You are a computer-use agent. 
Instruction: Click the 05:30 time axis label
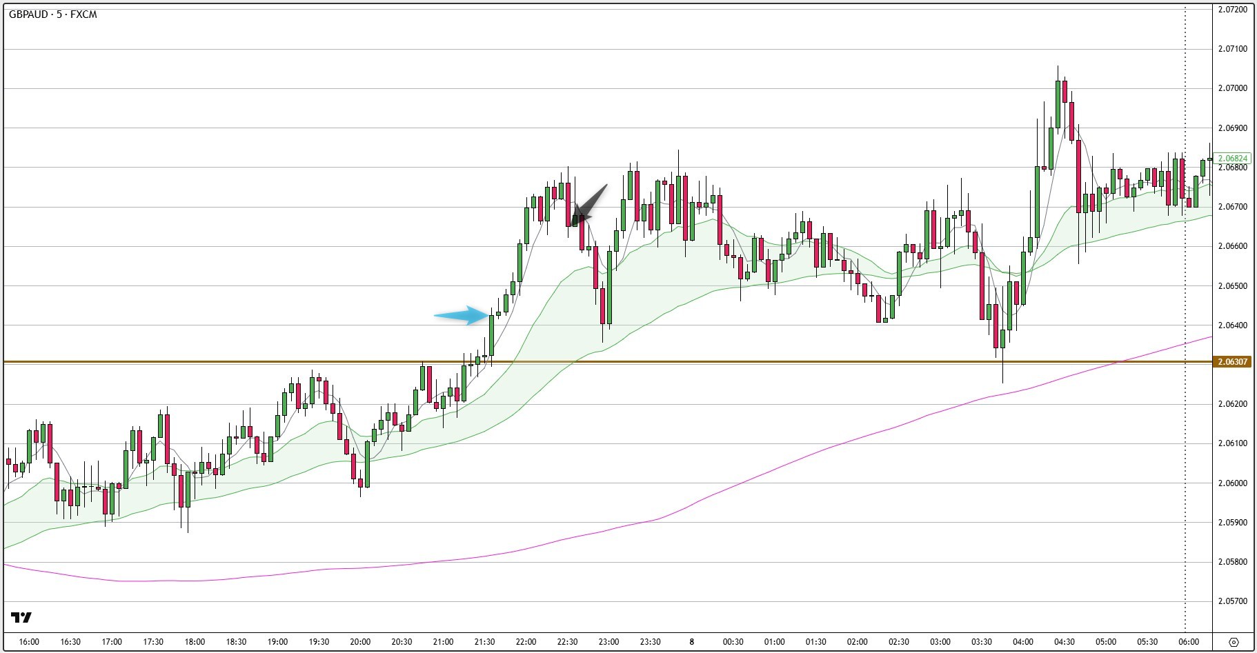coord(1147,642)
